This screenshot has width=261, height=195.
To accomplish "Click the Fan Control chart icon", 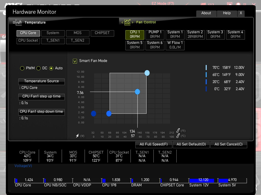I will coord(127,22).
